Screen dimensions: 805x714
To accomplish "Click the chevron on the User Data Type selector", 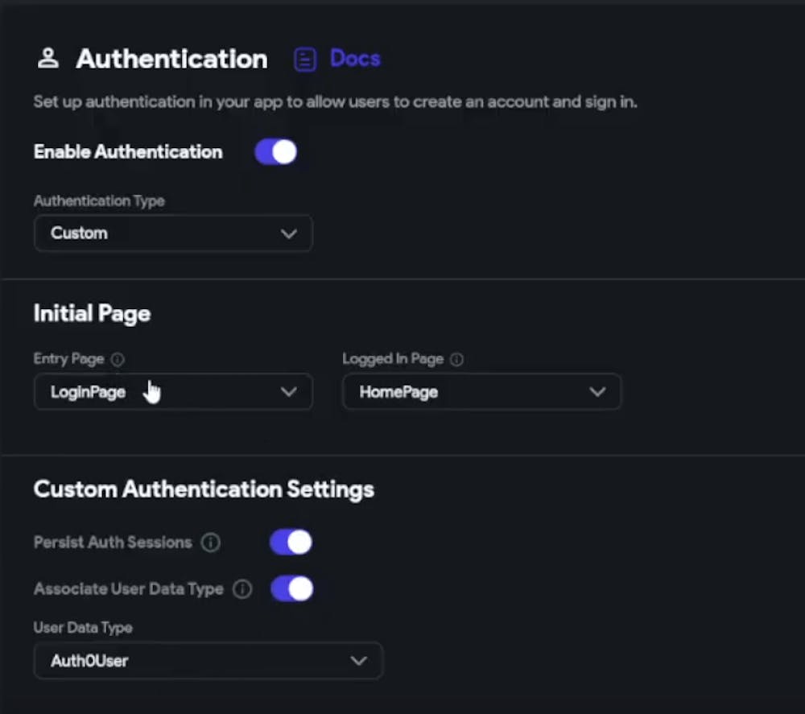I will pos(359,660).
